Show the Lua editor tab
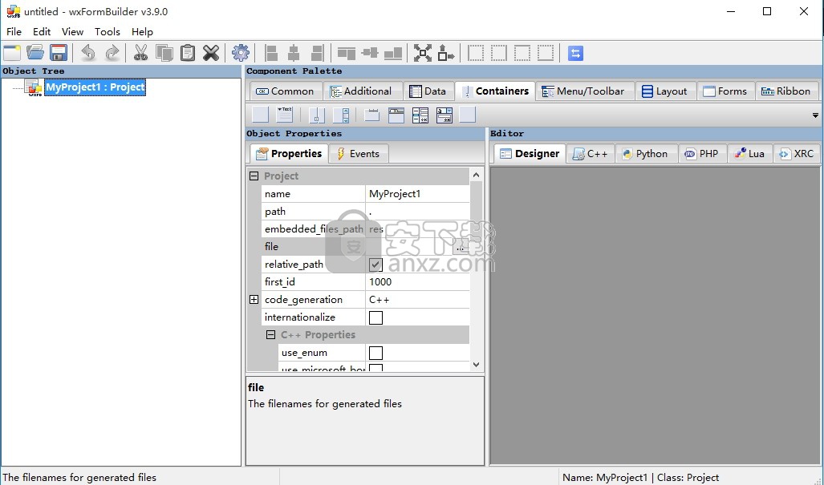 click(x=750, y=154)
